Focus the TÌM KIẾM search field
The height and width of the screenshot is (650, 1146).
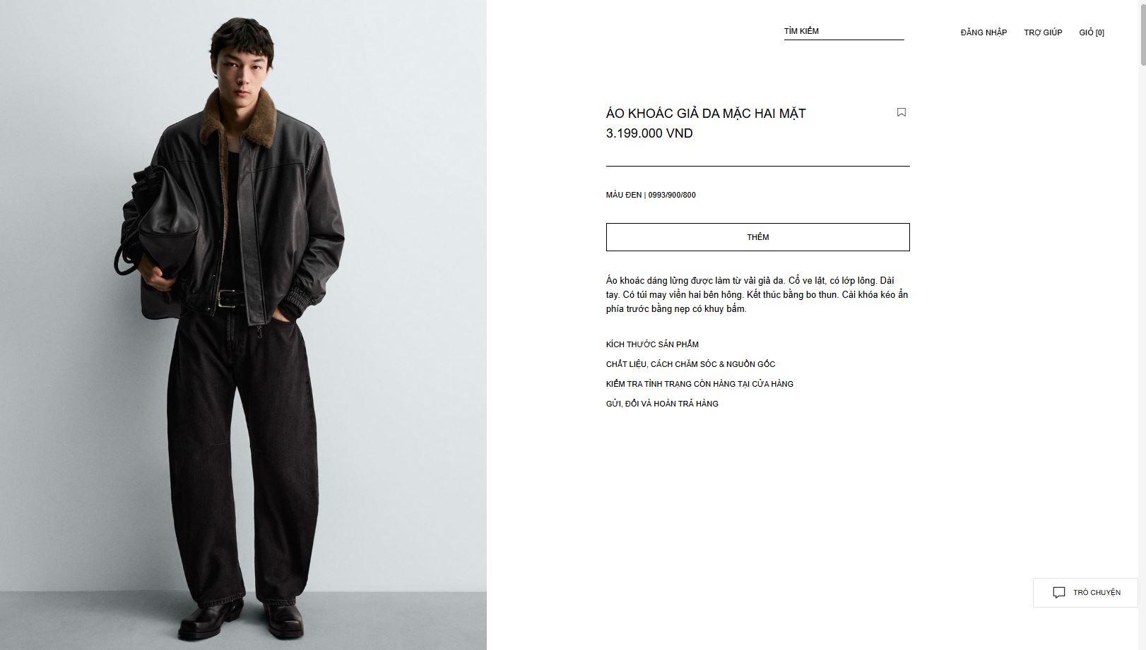click(x=844, y=32)
